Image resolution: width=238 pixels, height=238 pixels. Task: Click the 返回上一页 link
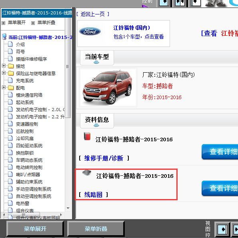92,14
